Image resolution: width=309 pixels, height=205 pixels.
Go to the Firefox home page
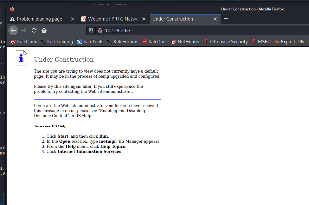pos(44,30)
